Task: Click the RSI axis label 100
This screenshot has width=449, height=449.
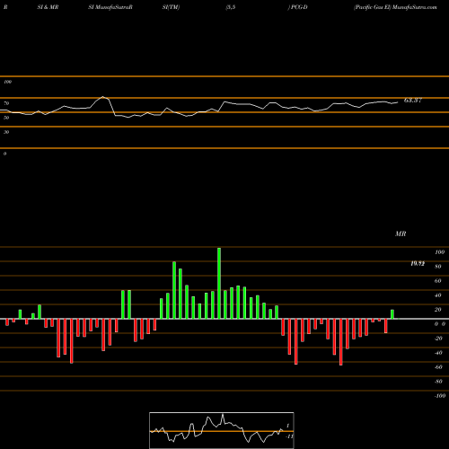Action: [x=7, y=82]
